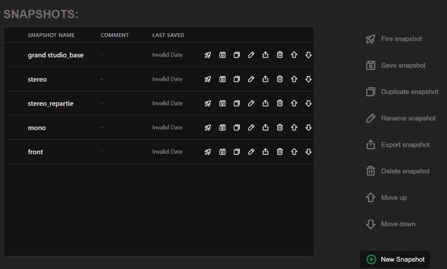Move the front snapshot down
447x269 pixels.
tap(309, 152)
